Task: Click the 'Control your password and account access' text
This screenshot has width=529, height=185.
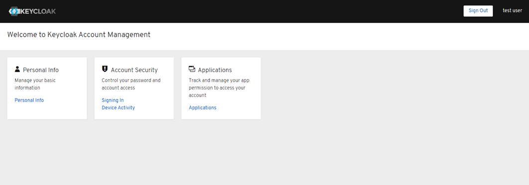Action: click(131, 84)
